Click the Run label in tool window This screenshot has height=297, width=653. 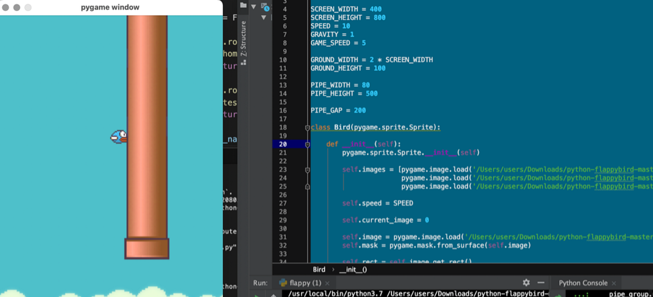[260, 283]
